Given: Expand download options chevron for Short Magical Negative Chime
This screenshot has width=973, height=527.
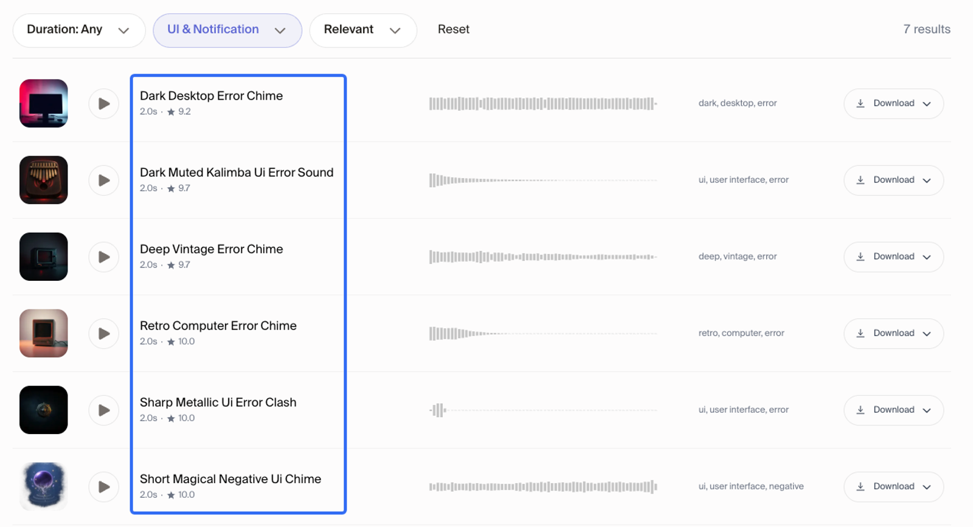Looking at the screenshot, I should (x=927, y=487).
